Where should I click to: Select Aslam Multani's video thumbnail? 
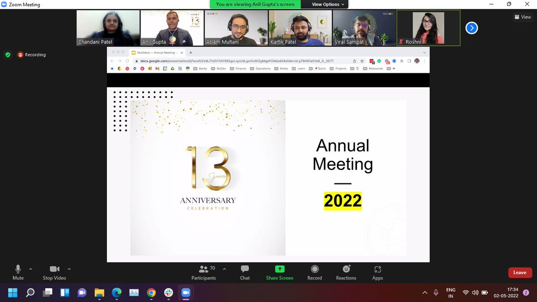(236, 28)
